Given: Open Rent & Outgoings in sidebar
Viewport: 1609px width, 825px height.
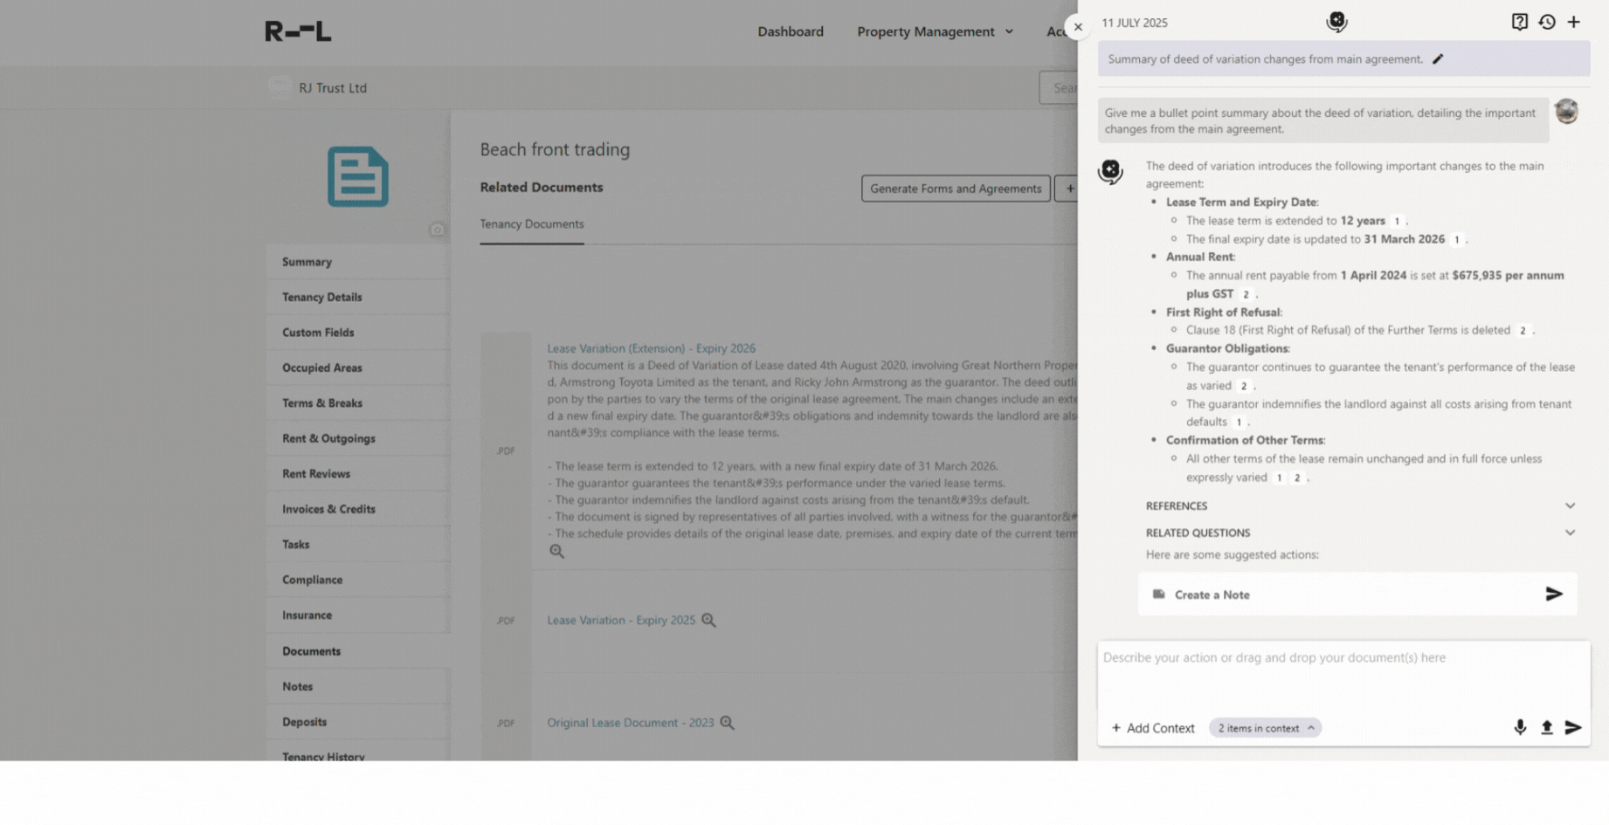Looking at the screenshot, I should (328, 438).
